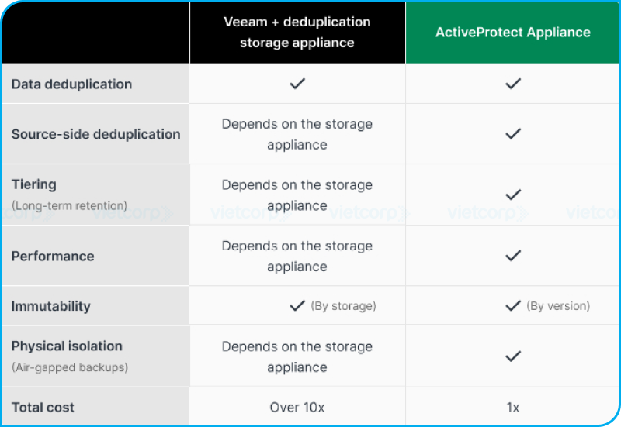Image resolution: width=621 pixels, height=427 pixels.
Task: Click the Immutability row label
Action: (51, 306)
